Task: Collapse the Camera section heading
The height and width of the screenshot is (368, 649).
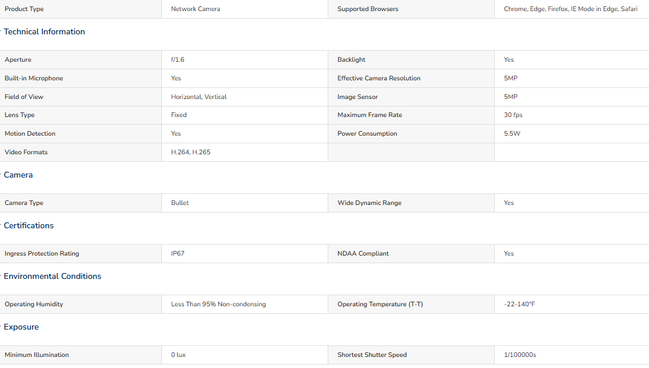Action: [18, 175]
